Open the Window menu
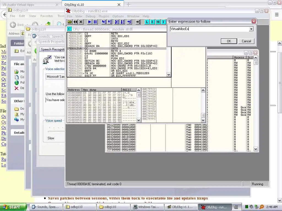The height and width of the screenshot is (211, 282). [x=133, y=16]
